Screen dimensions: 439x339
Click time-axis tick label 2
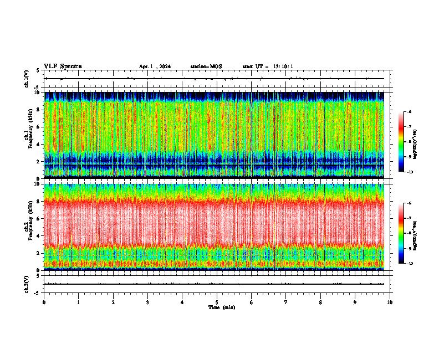click(x=113, y=302)
